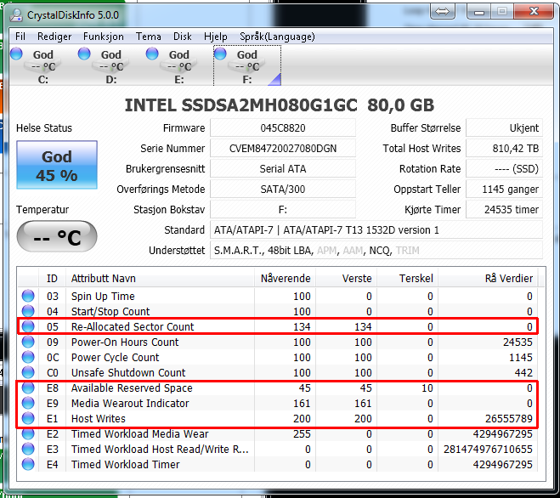Click the status orb for Start/Stop Count
560x498 pixels.
tap(28, 311)
